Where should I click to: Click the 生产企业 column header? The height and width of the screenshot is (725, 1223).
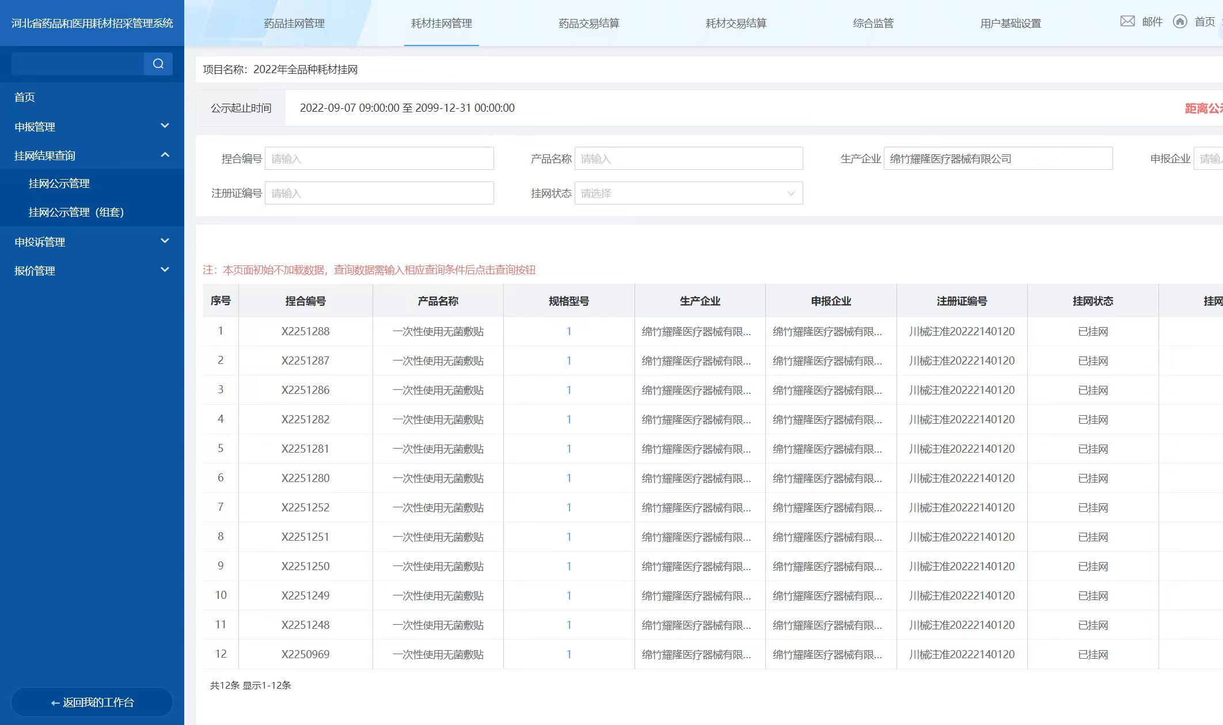click(x=700, y=301)
